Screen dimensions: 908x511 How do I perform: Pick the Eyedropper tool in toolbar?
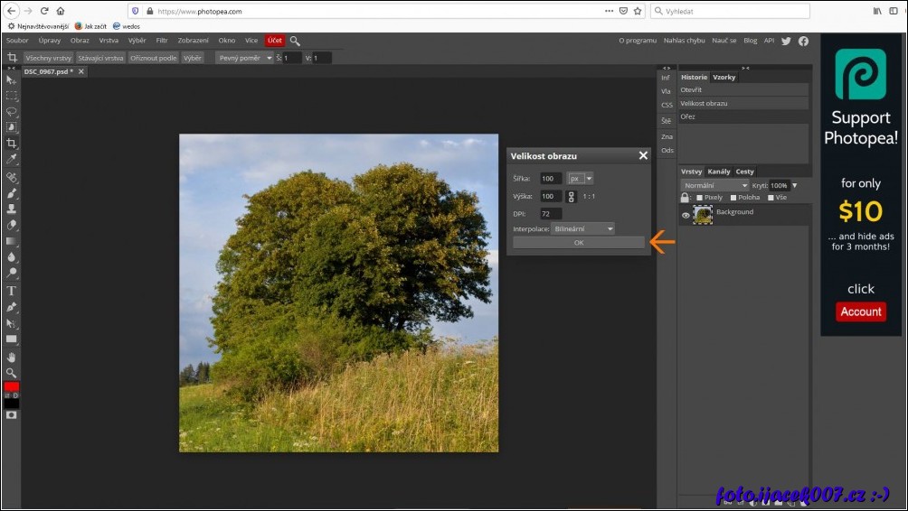[x=12, y=160]
